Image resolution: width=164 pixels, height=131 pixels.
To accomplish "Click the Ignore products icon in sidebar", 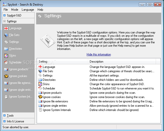I will (x=6, y=69).
